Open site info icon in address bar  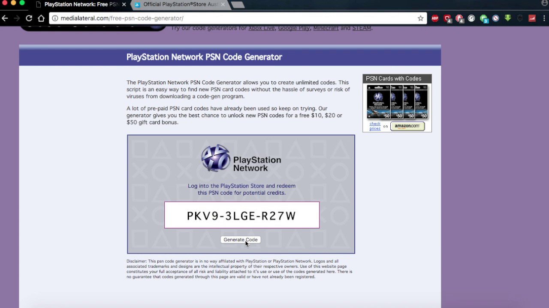(x=55, y=18)
